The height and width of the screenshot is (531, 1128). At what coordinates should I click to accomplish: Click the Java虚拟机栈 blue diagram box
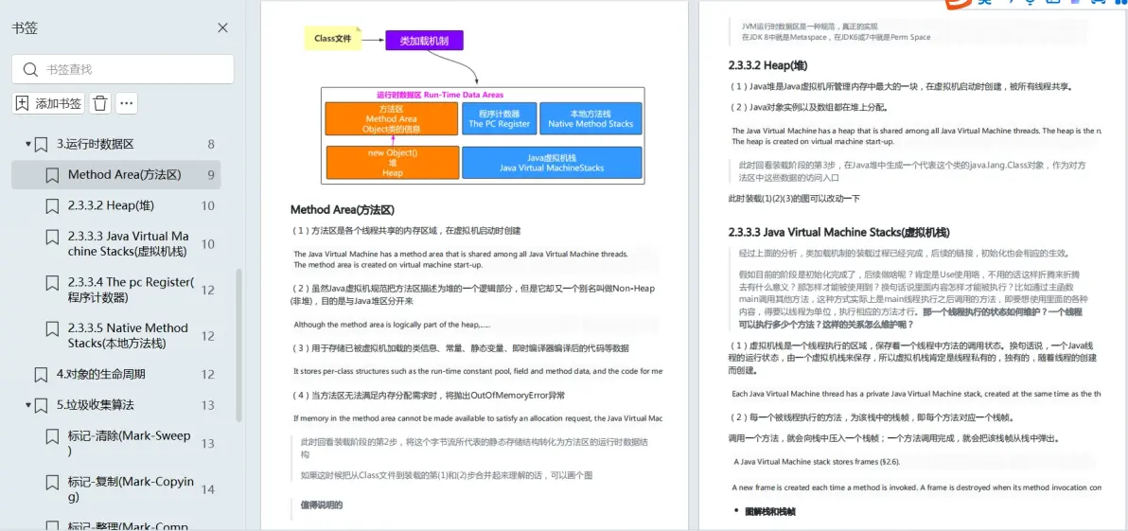coord(552,163)
